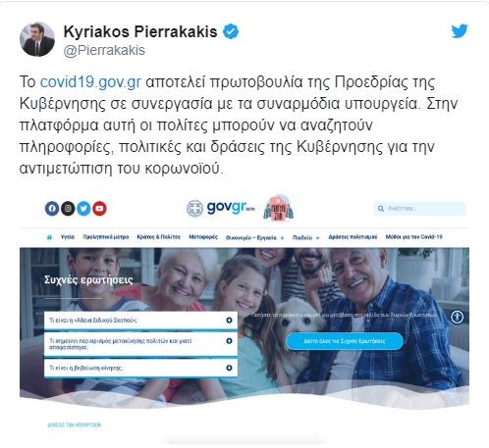Click the blue see-all-FAQs button
This screenshot has height=448, width=489.
[345, 341]
